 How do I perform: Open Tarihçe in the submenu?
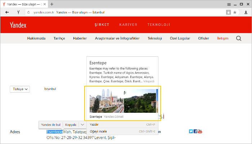coord(59,38)
